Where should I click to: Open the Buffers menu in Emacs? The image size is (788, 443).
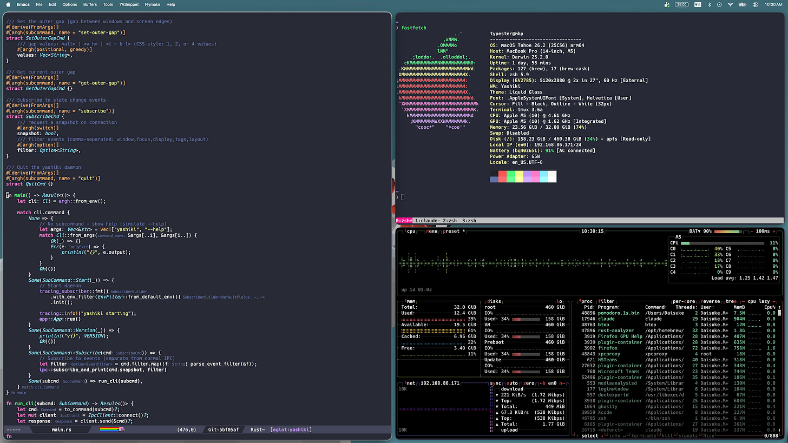90,4
